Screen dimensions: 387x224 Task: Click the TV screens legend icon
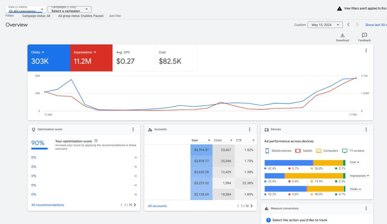coord(345,151)
